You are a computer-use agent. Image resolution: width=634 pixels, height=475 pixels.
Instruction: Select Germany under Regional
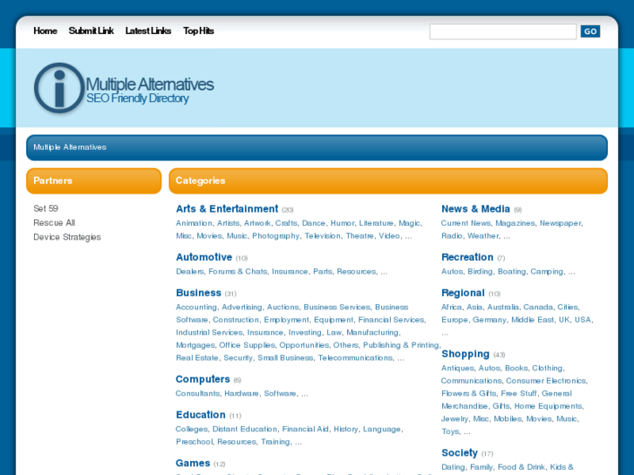pos(489,320)
